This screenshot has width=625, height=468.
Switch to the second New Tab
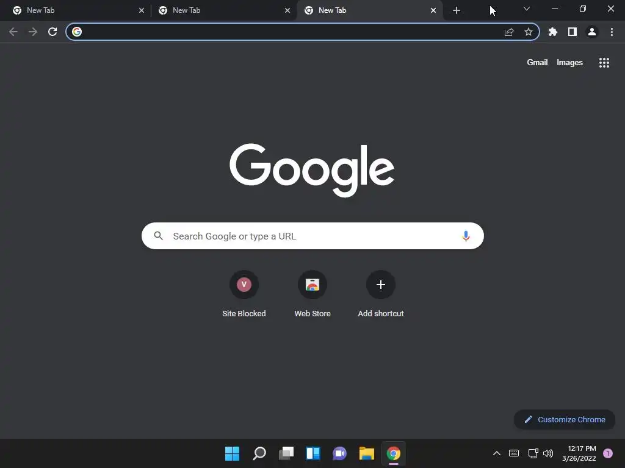point(223,10)
